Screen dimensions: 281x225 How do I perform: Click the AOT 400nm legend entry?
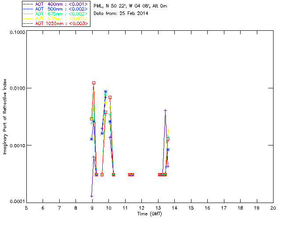(56, 4)
